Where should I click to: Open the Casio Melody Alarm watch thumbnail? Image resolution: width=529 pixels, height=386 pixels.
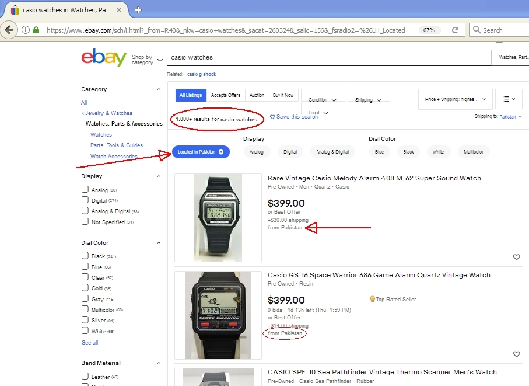(x=218, y=218)
